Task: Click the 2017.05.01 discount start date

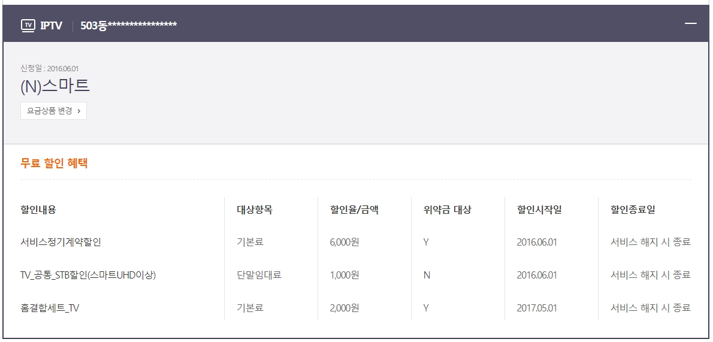Action: [x=537, y=308]
